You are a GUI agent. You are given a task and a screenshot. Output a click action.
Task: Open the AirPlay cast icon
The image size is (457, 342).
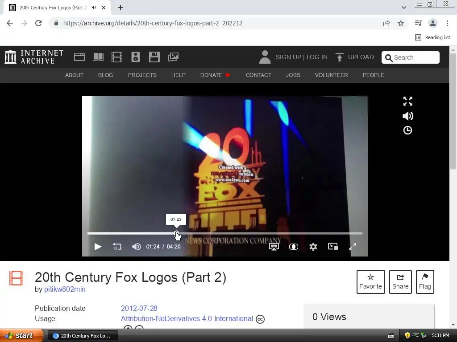pos(274,247)
